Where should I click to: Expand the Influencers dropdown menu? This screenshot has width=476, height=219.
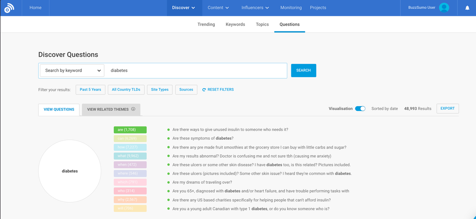tap(255, 8)
